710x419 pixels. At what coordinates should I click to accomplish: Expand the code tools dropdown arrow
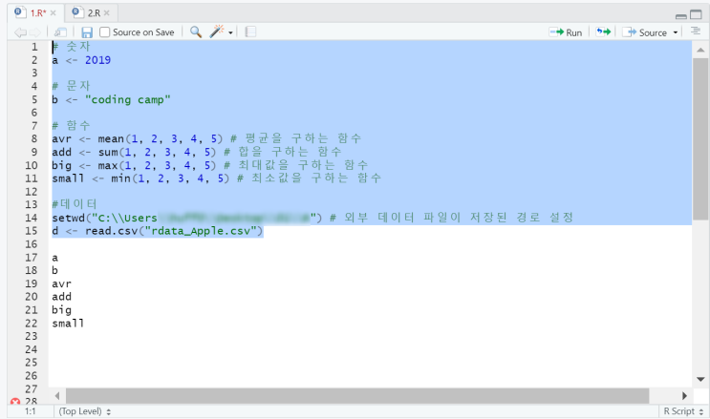point(230,32)
